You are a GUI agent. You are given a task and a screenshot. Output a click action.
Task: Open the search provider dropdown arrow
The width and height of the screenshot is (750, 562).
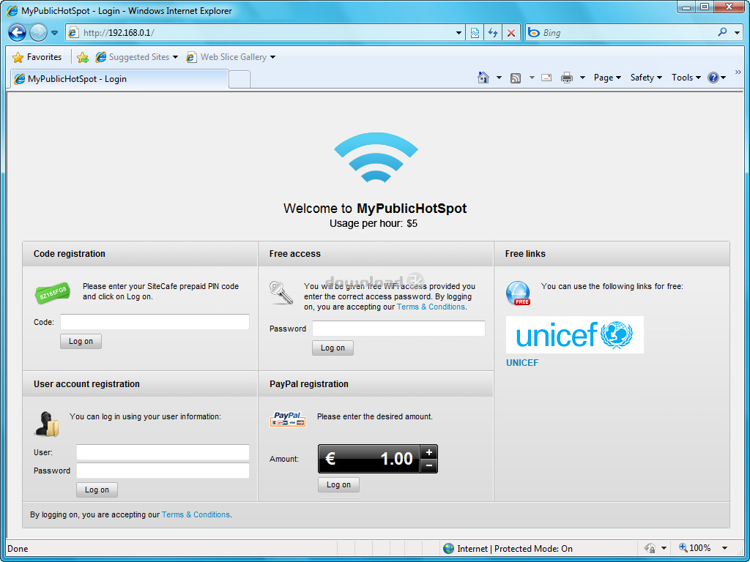tap(738, 32)
